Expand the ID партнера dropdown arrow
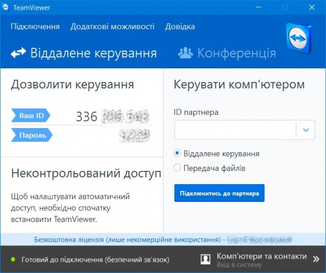 [306, 130]
